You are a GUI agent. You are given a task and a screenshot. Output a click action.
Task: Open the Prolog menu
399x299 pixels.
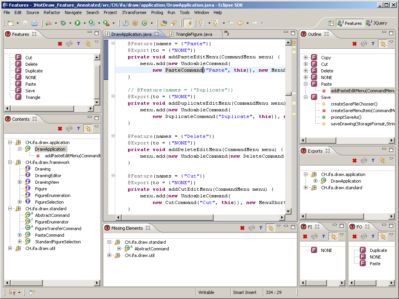[157, 12]
